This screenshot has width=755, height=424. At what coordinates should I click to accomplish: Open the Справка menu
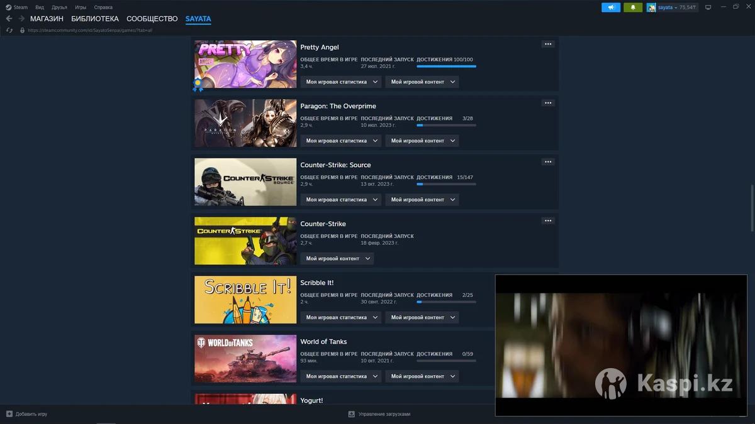[x=103, y=8]
